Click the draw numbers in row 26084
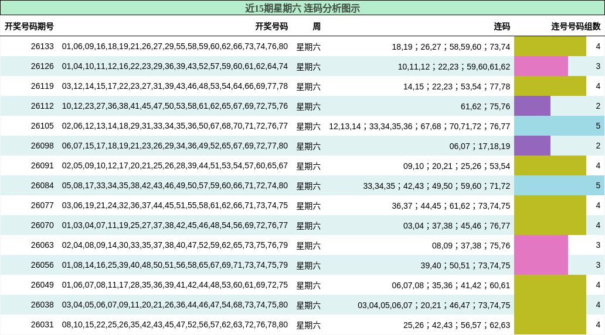Viewport: 605px width, 335px height. click(175, 186)
